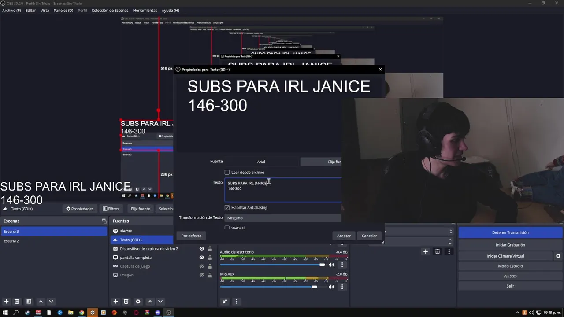Screen dimensions: 564x317
Task: Open audio mixer options three-dot menu
Action: coord(237,302)
